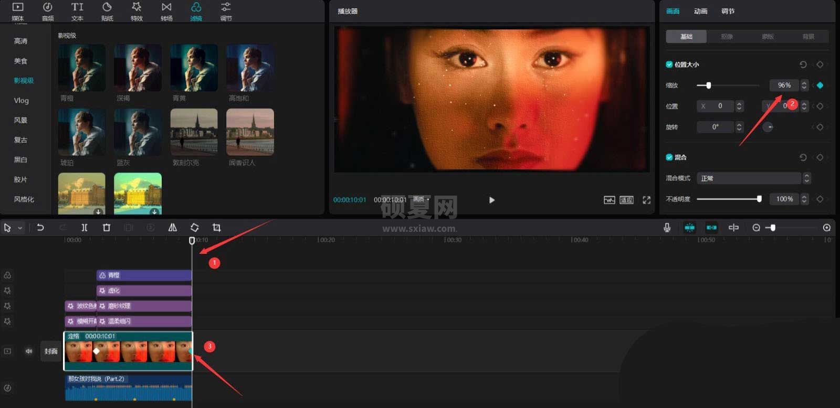Click the 缩放 percentage stepper arrows
The width and height of the screenshot is (840, 408).
(x=804, y=85)
